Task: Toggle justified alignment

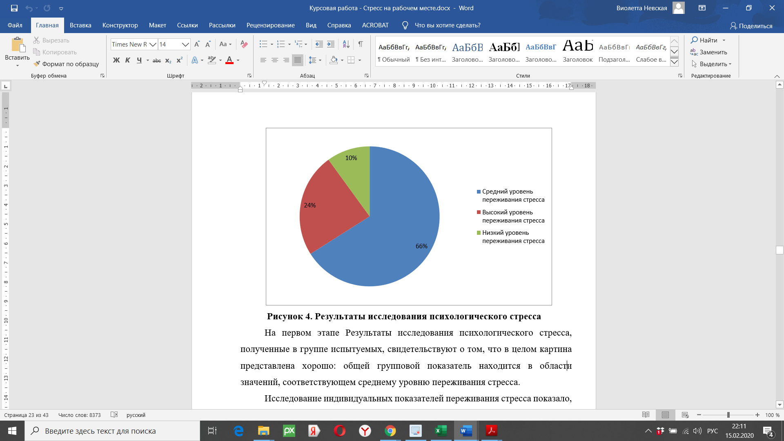Action: (298, 60)
